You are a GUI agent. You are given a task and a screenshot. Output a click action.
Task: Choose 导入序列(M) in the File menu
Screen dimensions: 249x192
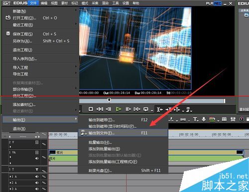[x=40, y=59]
